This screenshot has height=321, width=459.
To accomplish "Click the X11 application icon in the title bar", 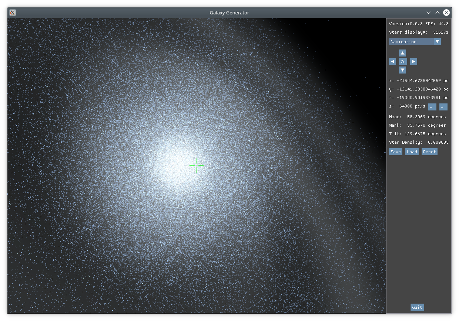I will click(13, 13).
